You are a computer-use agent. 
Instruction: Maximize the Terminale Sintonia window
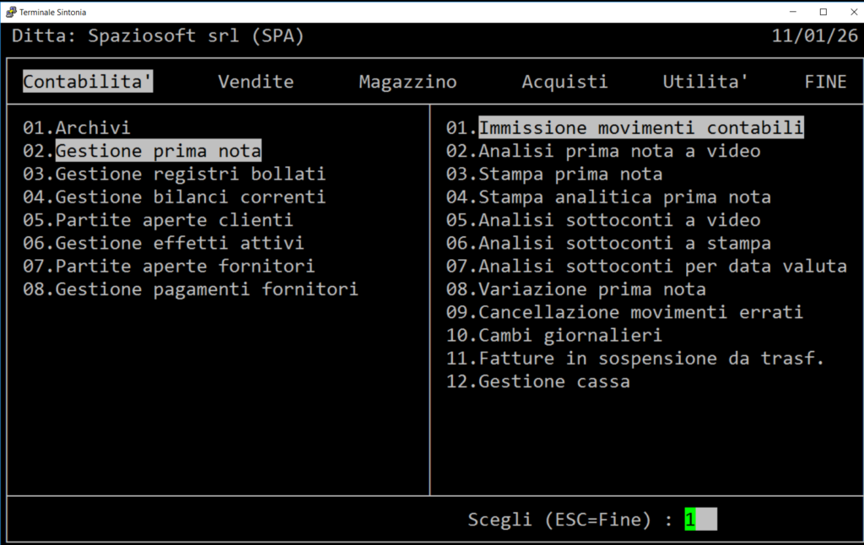(823, 12)
